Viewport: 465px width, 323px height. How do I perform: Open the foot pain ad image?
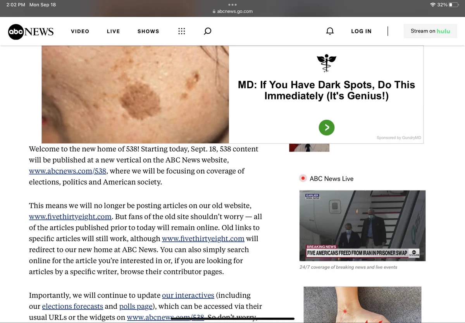362,305
